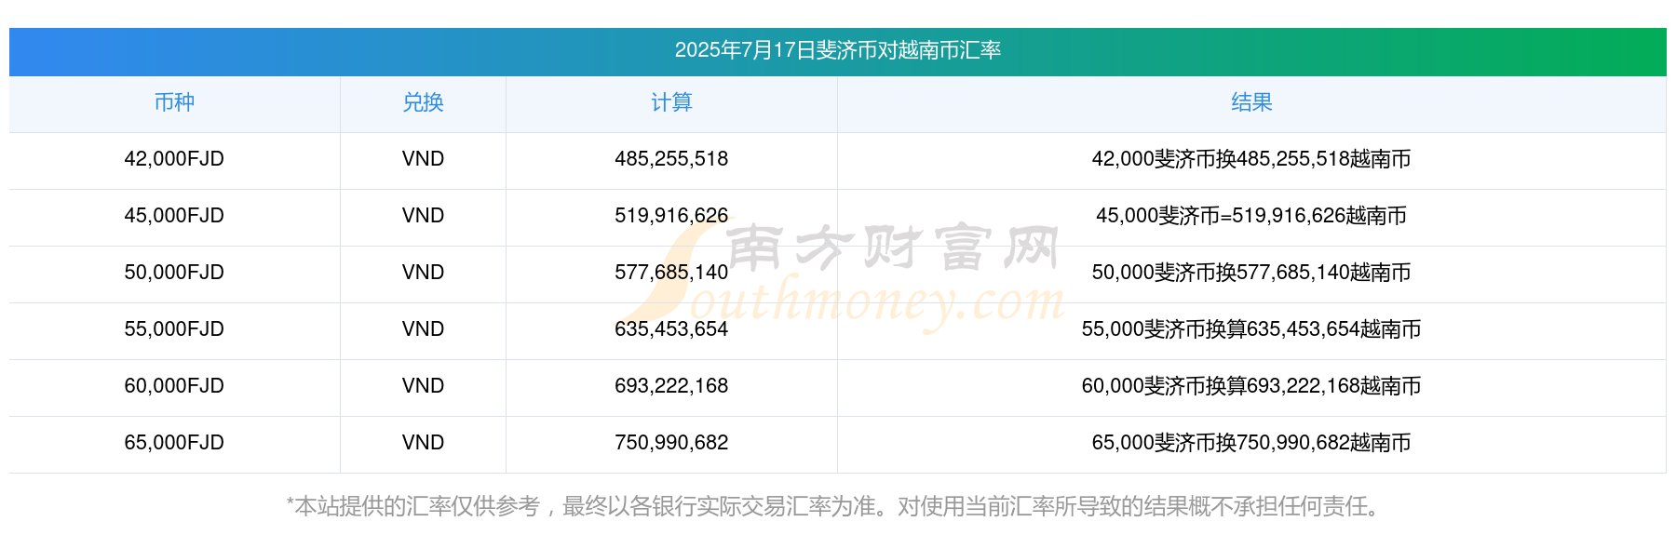Screen dimensions: 1676x535
Task: Click the value 519,916,626 in 计算 column
Action: click(x=671, y=216)
